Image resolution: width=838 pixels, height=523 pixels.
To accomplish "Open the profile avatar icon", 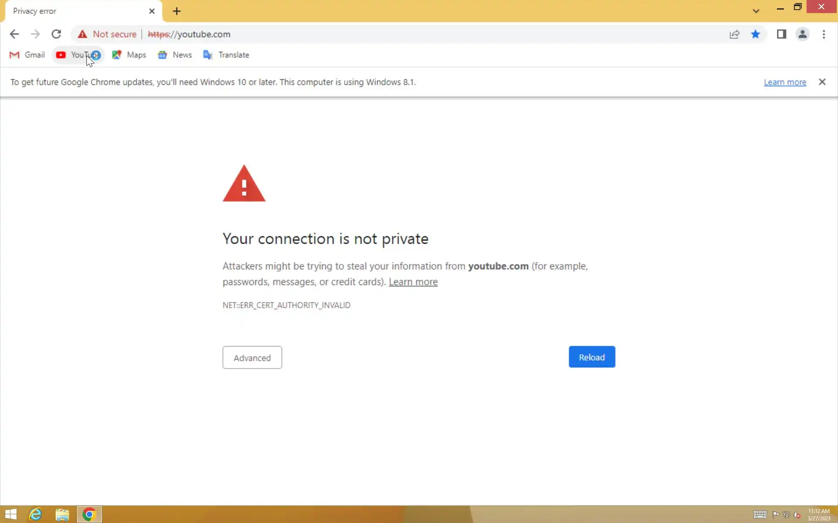I will [802, 34].
